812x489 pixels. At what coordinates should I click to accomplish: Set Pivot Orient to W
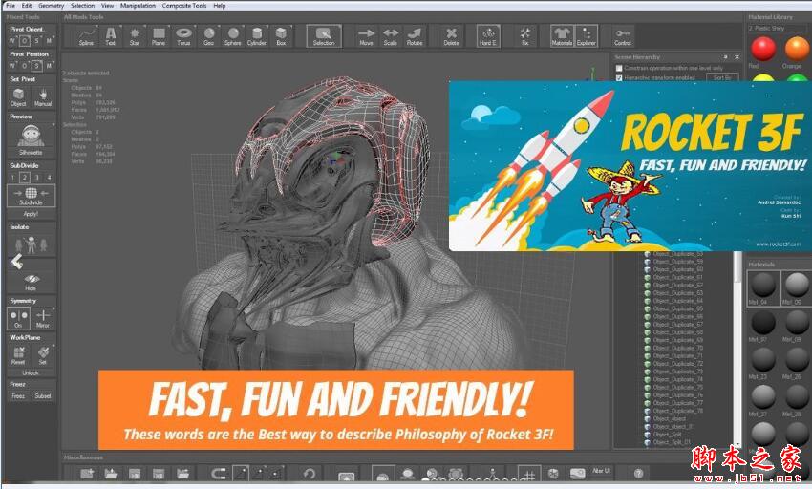click(x=12, y=40)
